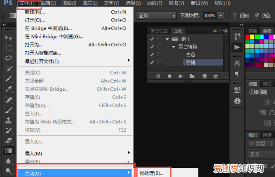Select the Eyedropper tool
Image resolution: width=275 pixels, height=177 pixels.
coord(8,89)
